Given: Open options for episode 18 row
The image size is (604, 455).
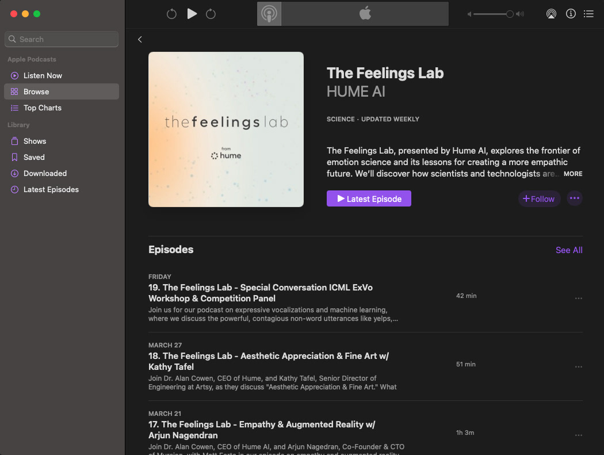Looking at the screenshot, I should tap(578, 367).
